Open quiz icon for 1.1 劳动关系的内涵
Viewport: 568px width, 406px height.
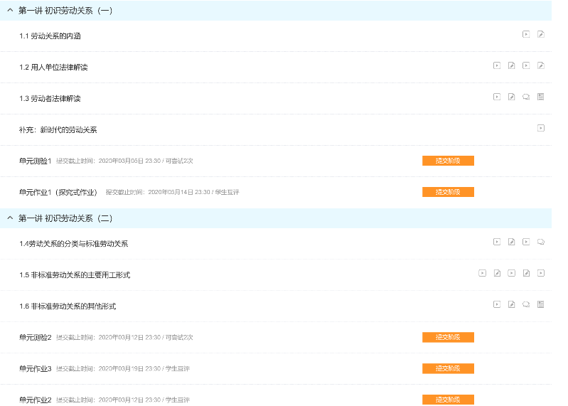click(x=541, y=34)
